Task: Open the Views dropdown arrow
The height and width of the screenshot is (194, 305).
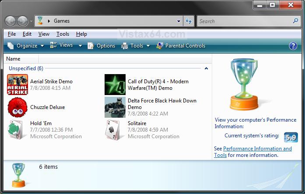Action: (80, 46)
